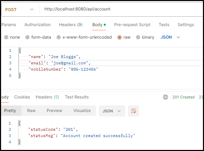This screenshot has width=204, height=151.
Task: Open the response Cookies tab
Action: point(22,97)
